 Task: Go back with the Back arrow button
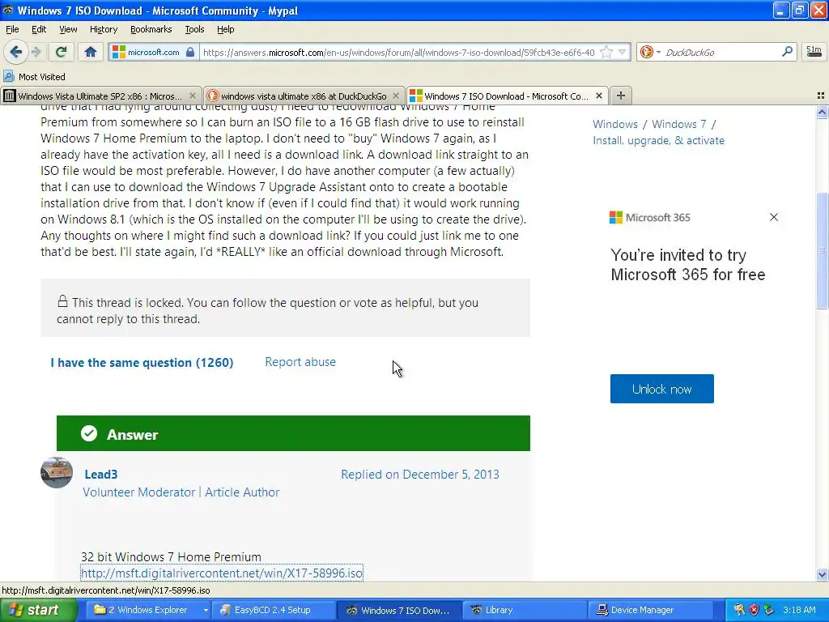pyautogui.click(x=15, y=52)
